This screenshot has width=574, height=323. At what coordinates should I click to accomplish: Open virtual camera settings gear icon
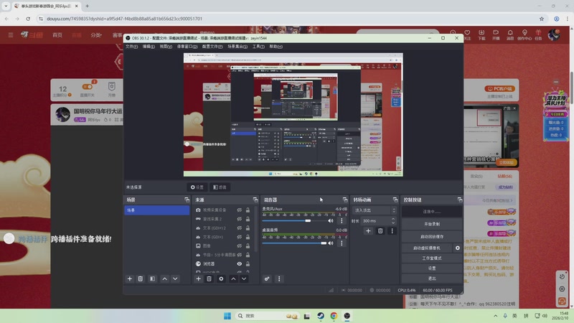[458, 248]
